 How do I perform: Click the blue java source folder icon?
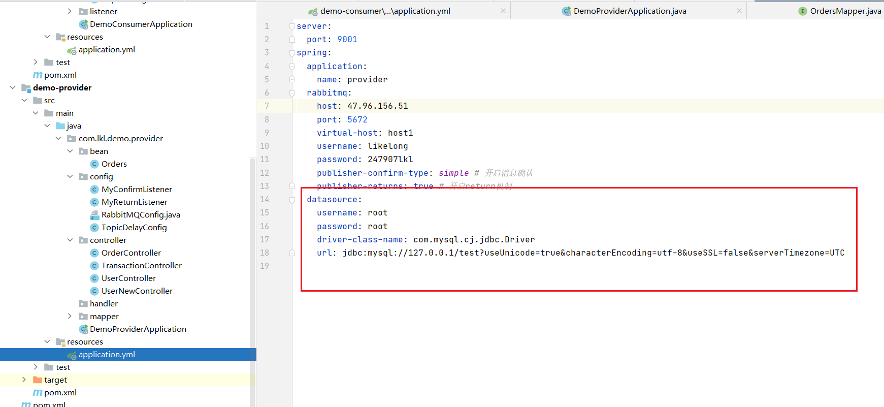60,126
